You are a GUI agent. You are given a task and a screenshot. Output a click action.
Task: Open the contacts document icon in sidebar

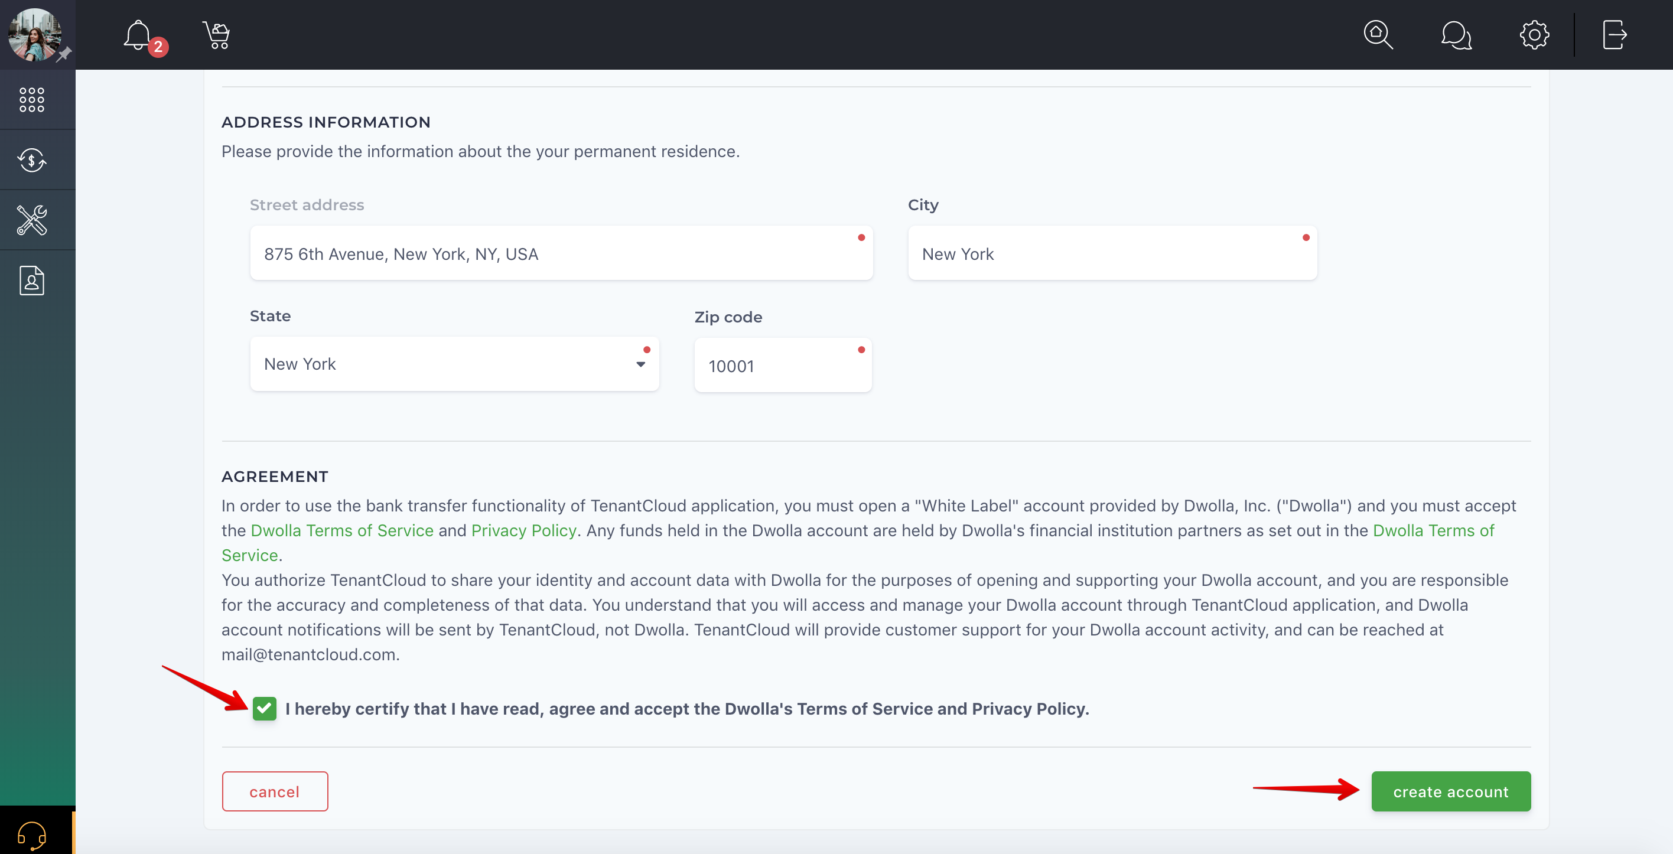click(32, 281)
